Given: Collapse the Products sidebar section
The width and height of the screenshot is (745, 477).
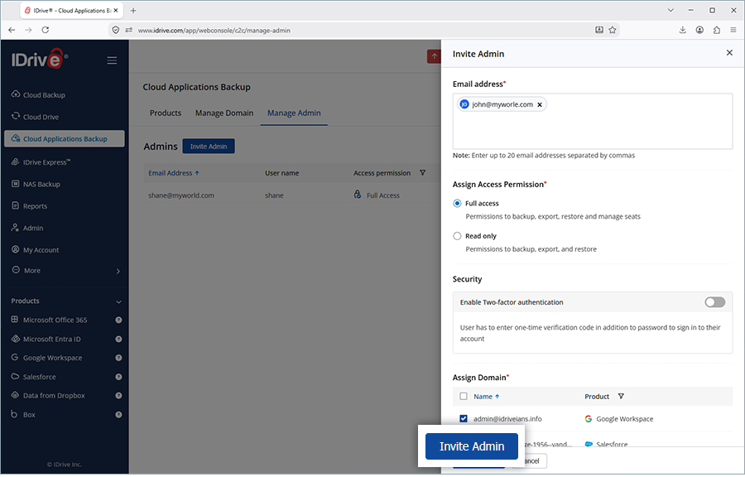Looking at the screenshot, I should coord(118,301).
